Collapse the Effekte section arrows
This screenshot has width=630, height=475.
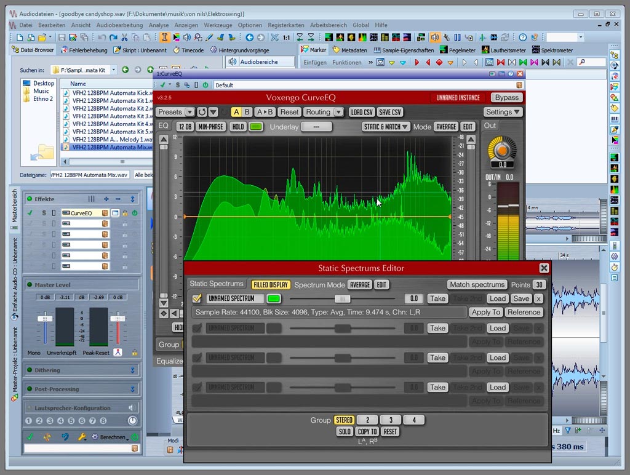tap(133, 199)
